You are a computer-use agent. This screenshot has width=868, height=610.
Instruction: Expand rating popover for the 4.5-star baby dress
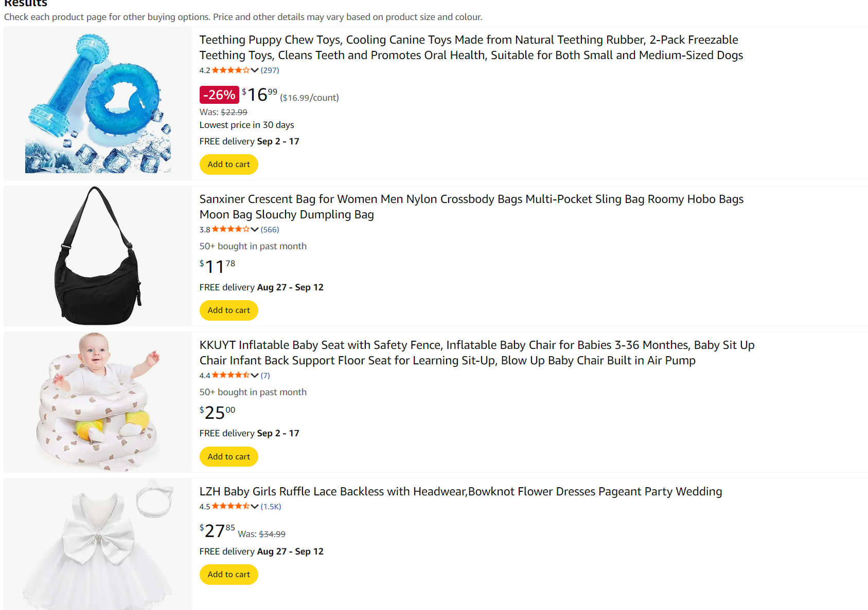pos(254,507)
